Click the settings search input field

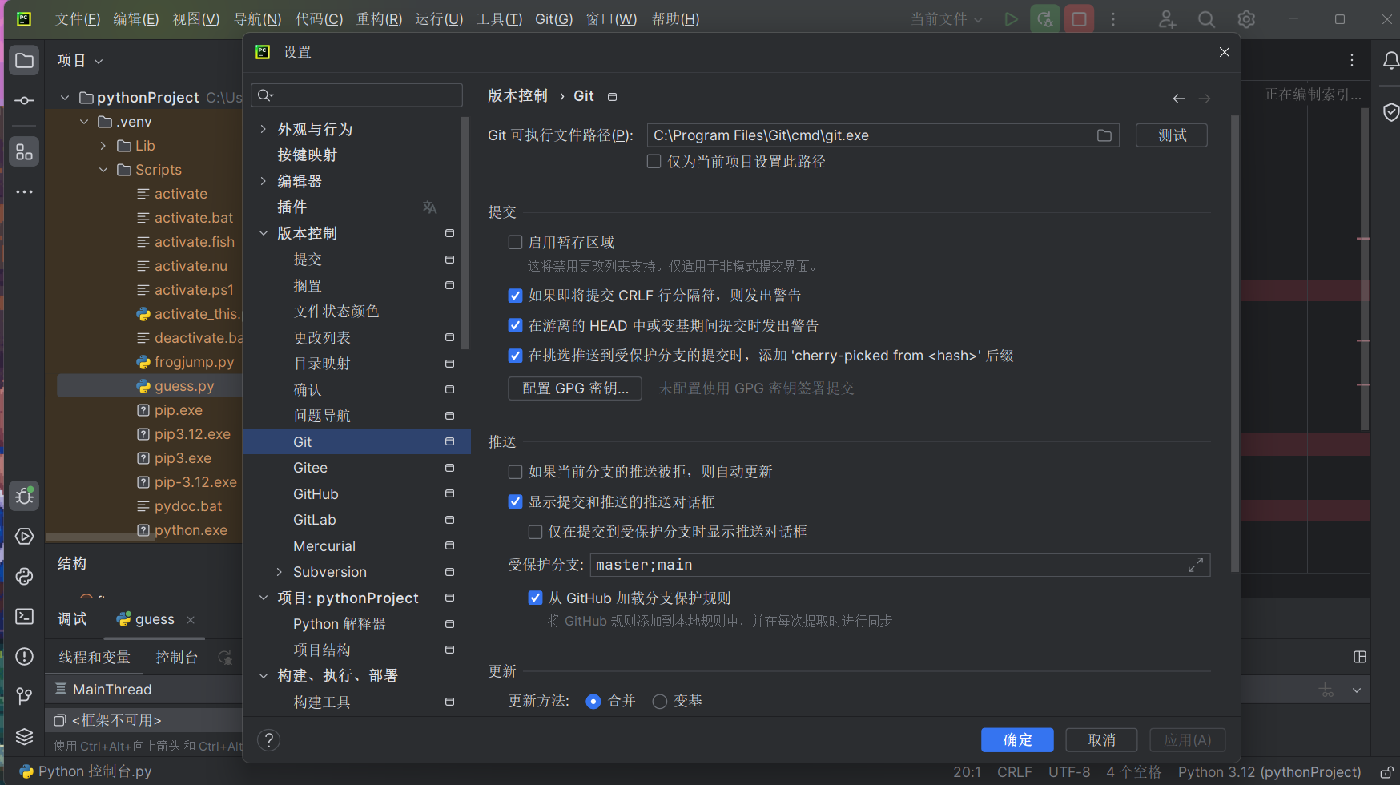[356, 95]
